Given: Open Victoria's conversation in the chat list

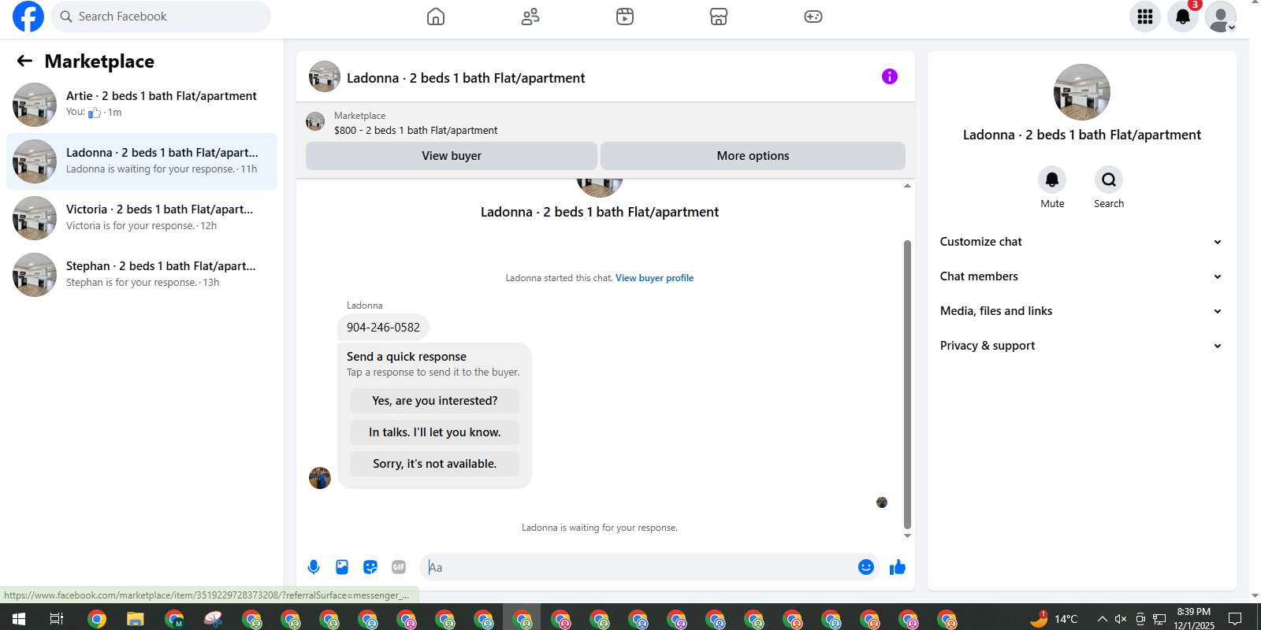Looking at the screenshot, I should click(142, 218).
